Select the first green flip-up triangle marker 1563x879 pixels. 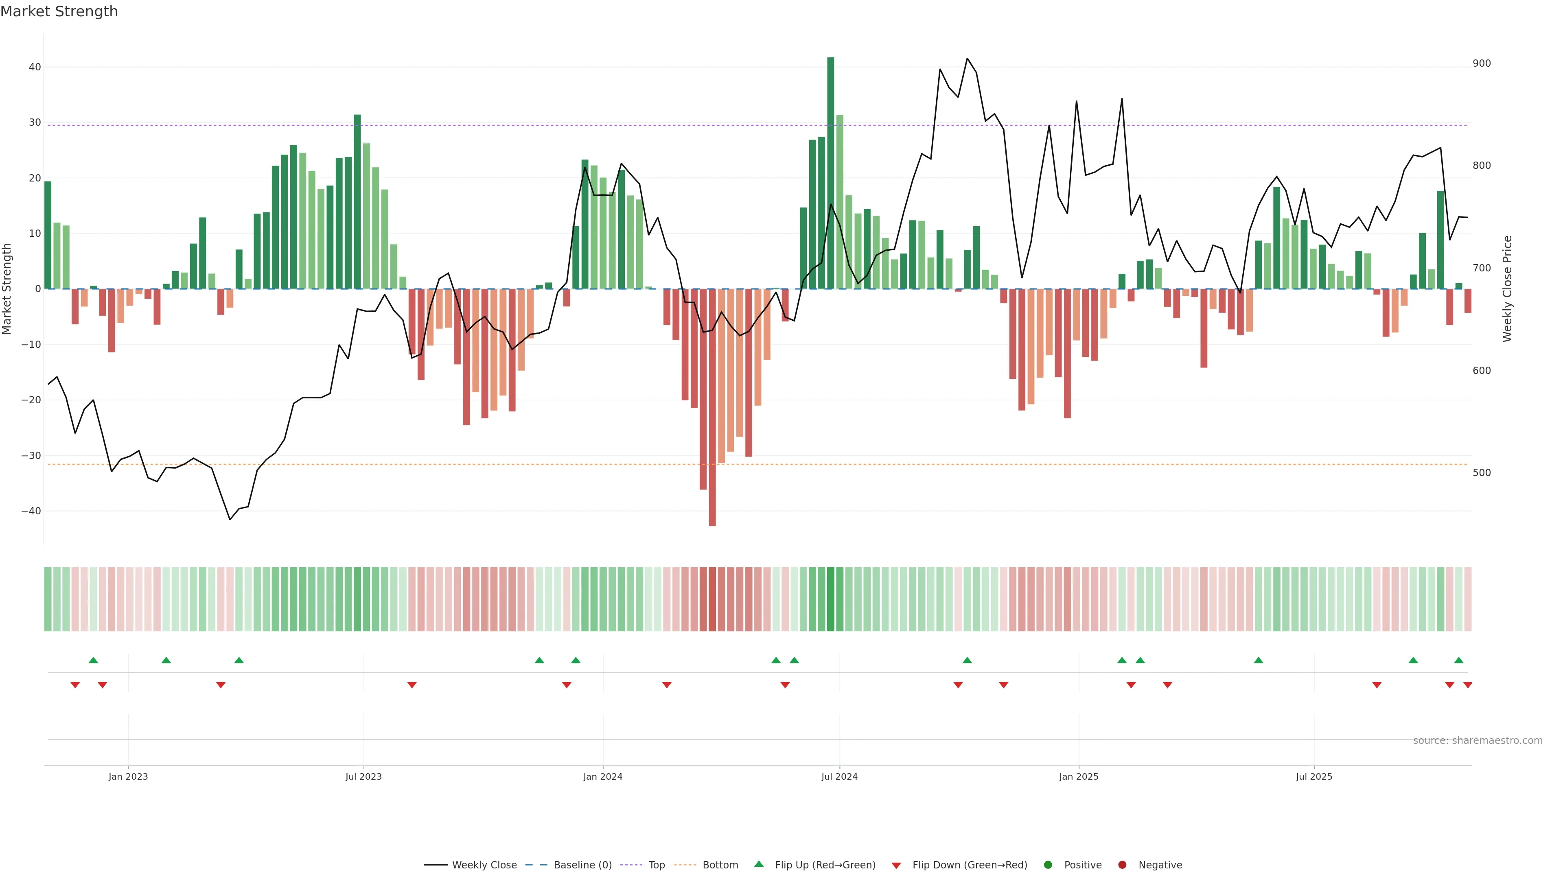coord(93,660)
